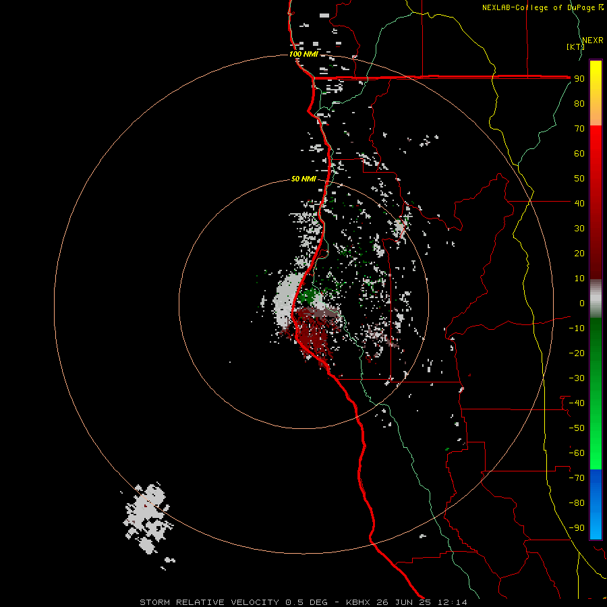This screenshot has width=607, height=607.
Task: Click the positive '30' scale value
Action: click(579, 229)
